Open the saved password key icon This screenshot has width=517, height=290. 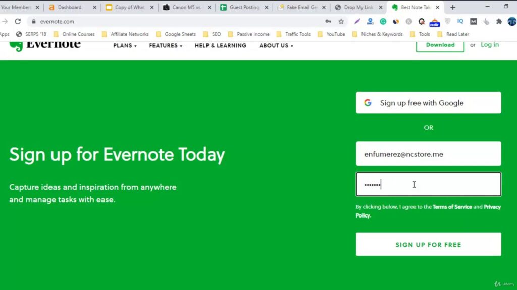(x=328, y=21)
